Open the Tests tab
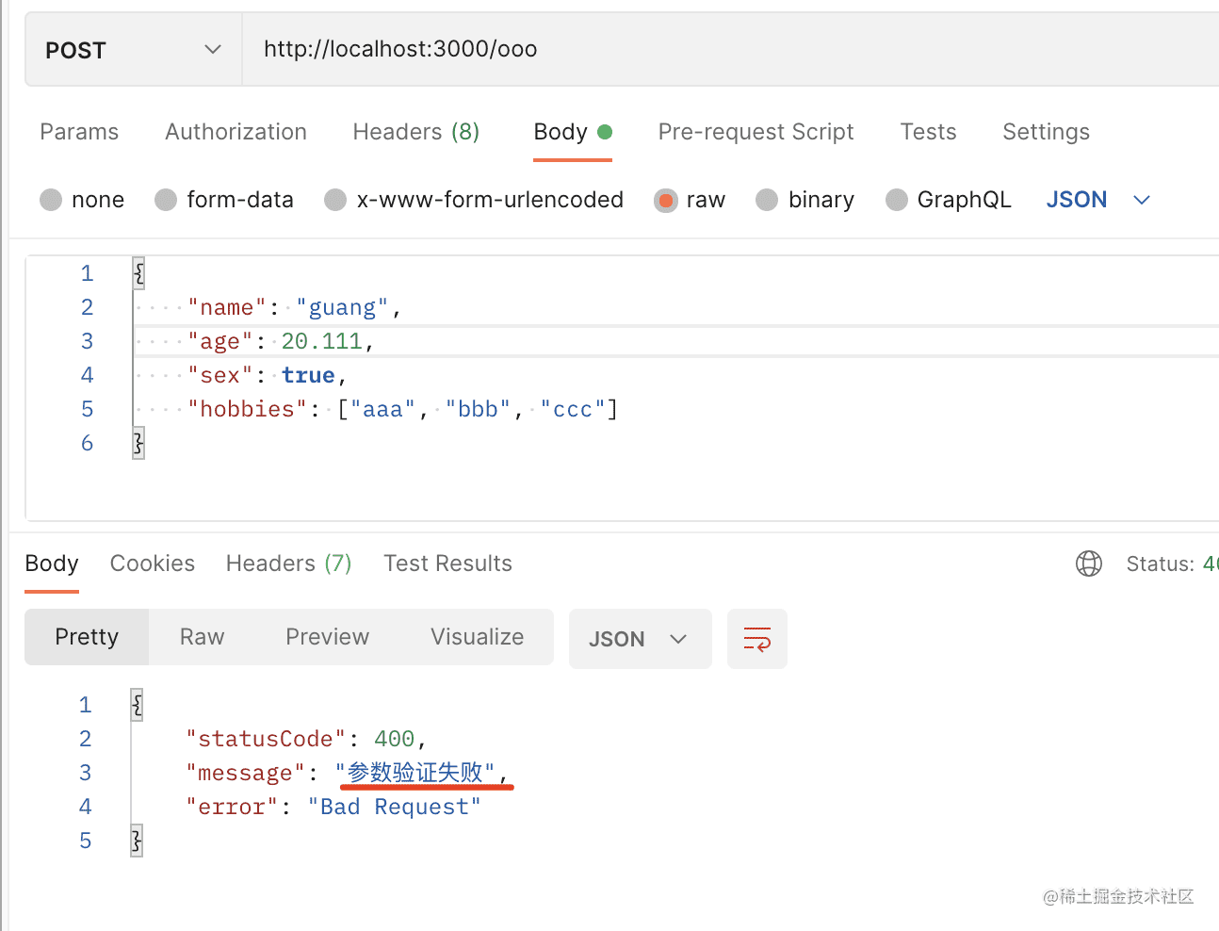This screenshot has height=931, width=1219. pyautogui.click(x=928, y=132)
